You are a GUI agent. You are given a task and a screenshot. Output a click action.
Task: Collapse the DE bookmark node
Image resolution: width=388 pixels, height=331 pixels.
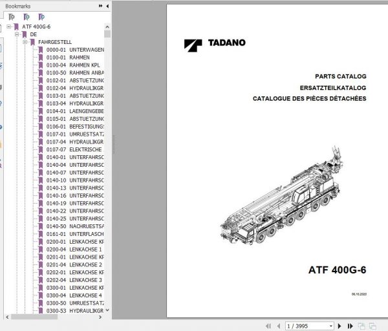tap(17, 34)
